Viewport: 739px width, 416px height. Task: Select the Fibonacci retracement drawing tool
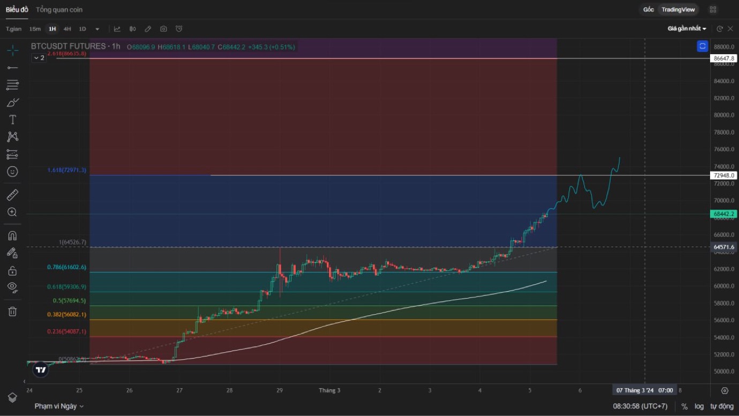12,85
